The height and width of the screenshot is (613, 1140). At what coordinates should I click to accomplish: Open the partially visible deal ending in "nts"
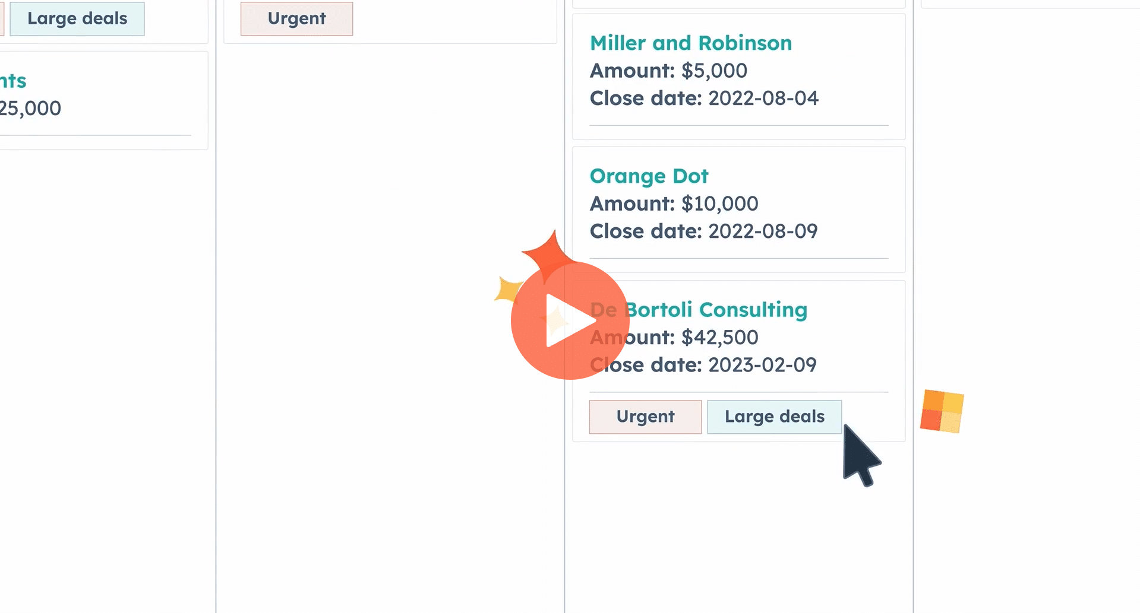tap(13, 81)
